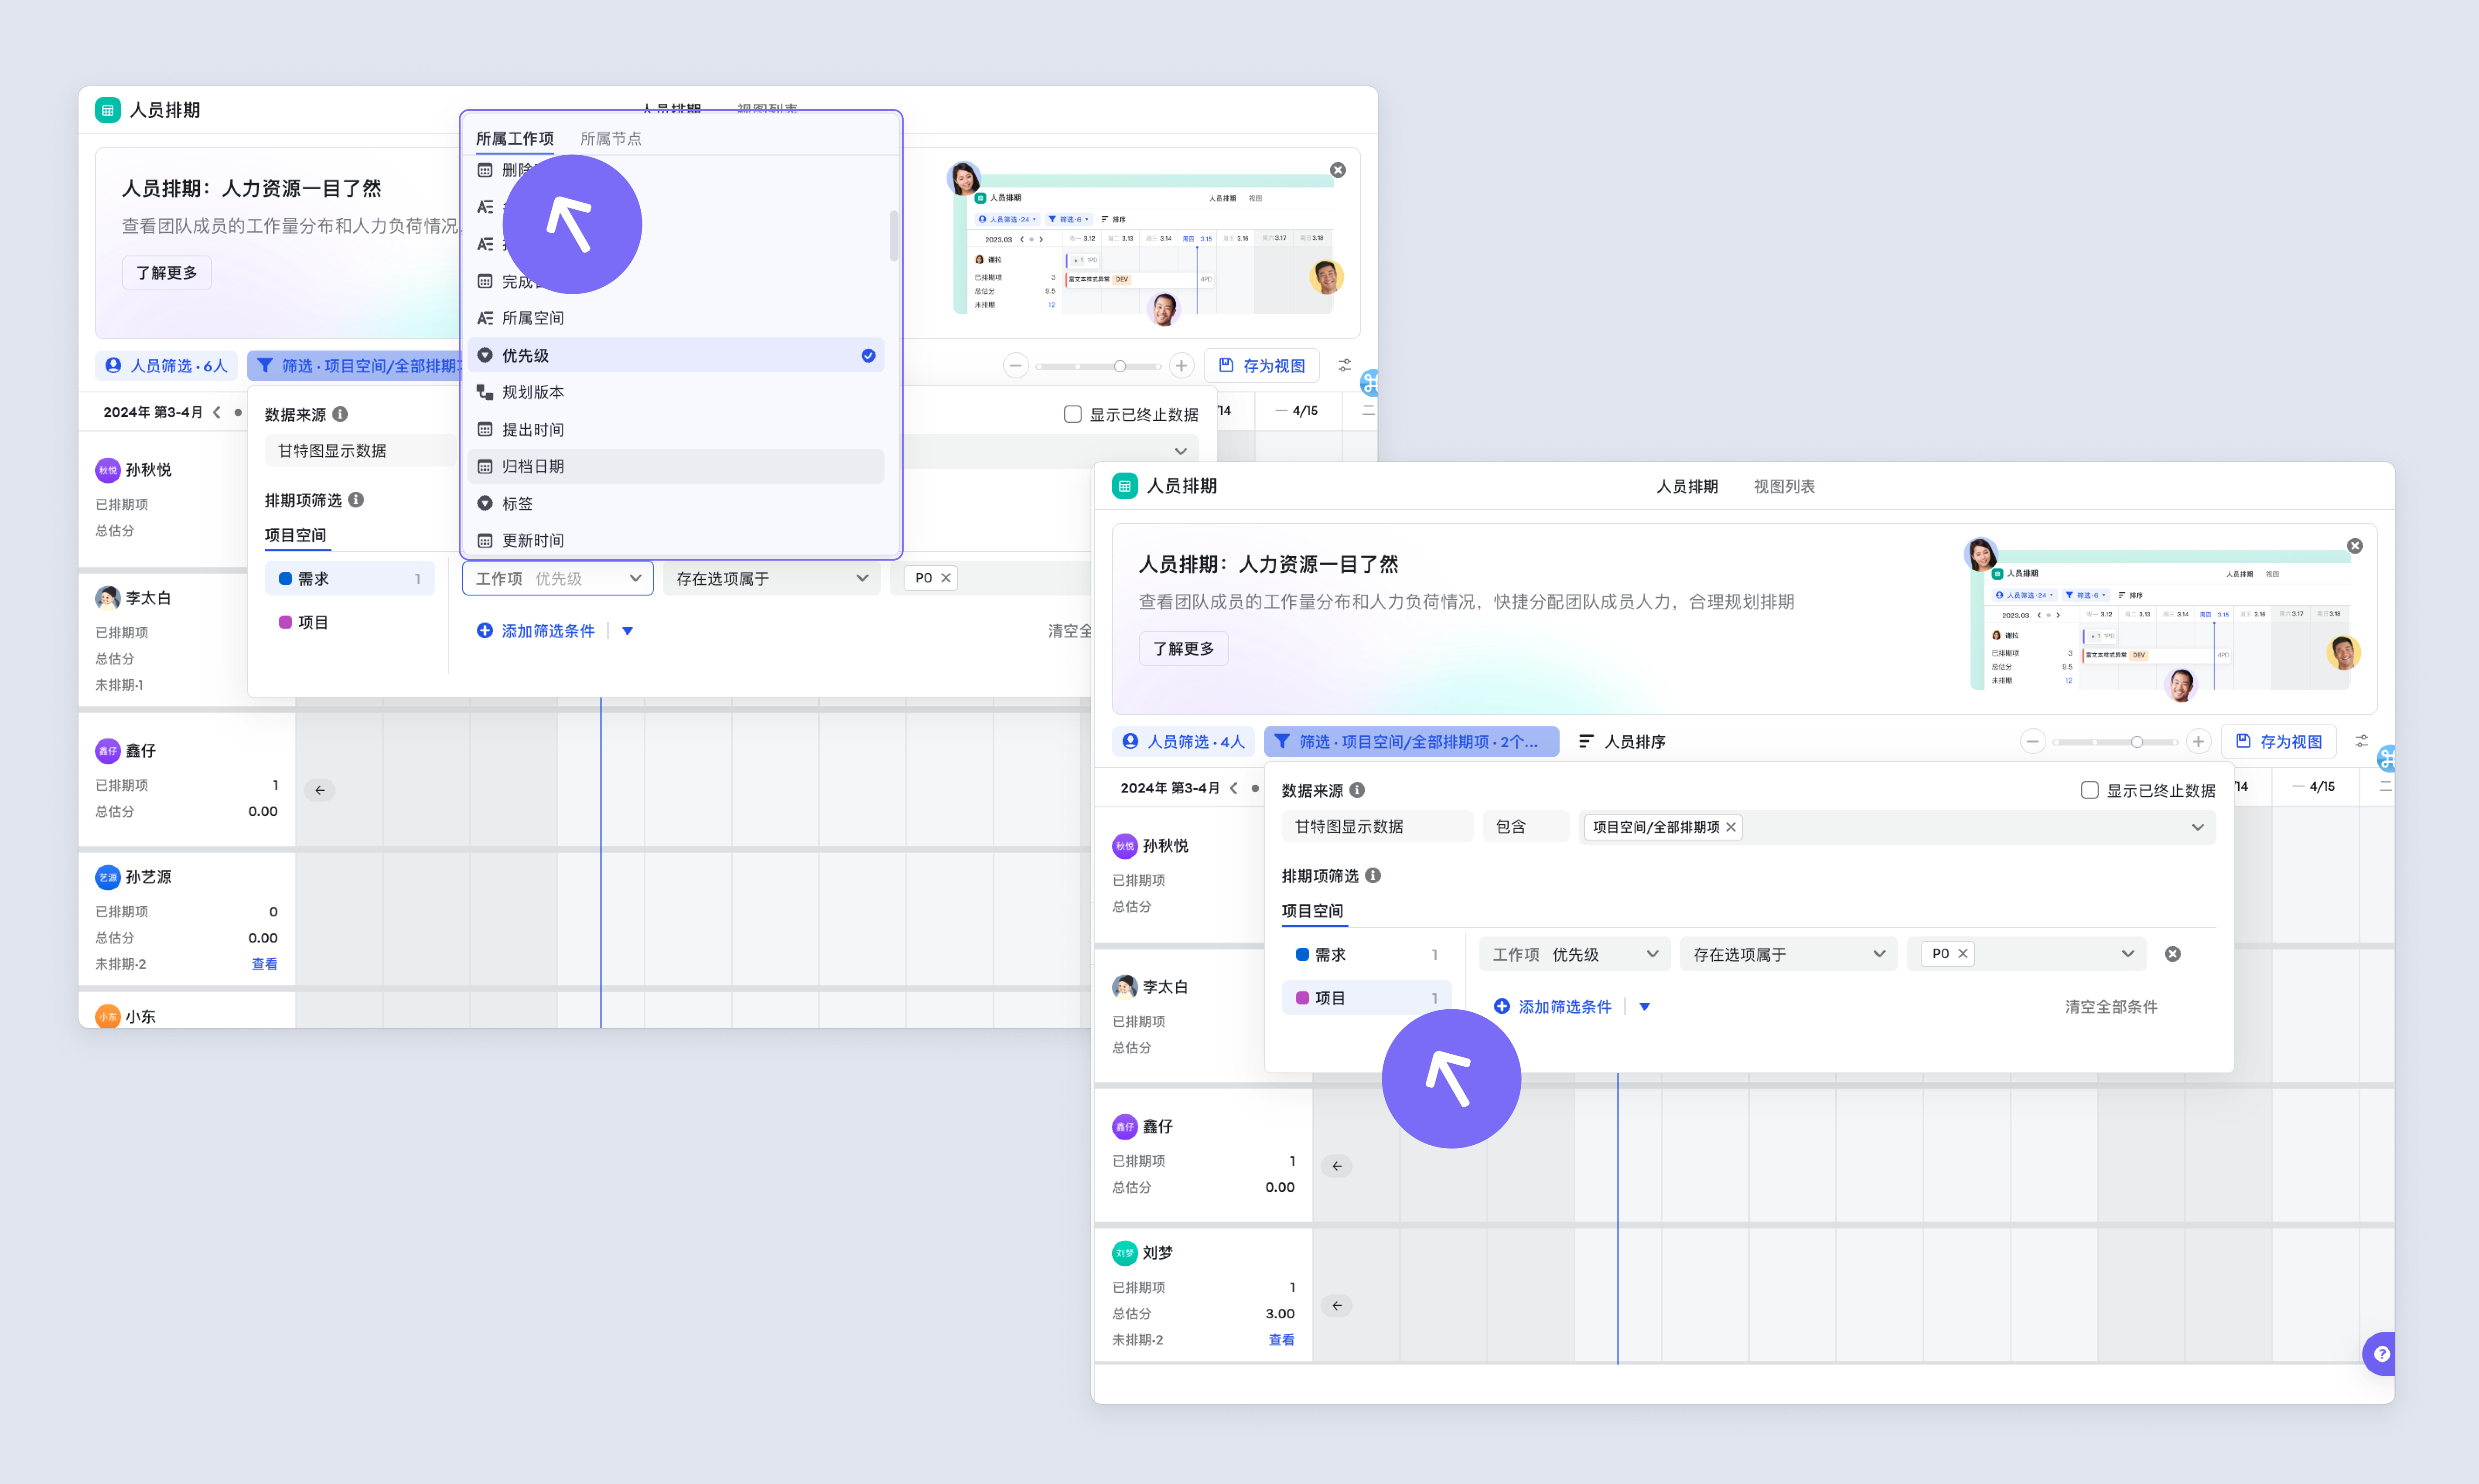Open the 工作项 优先级 field dropdown in back window
Screen dimensions: 2479x1484
click(558, 578)
